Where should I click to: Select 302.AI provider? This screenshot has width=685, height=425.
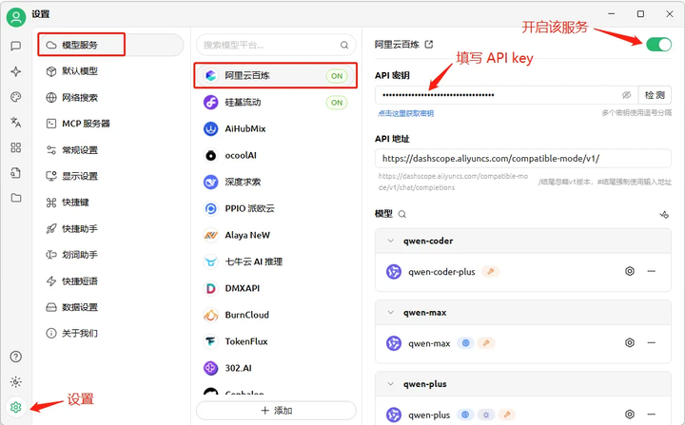tap(276, 368)
